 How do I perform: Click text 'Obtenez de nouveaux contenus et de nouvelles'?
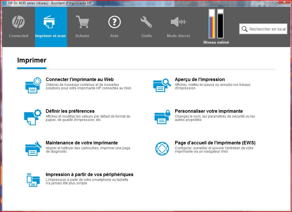82,85
